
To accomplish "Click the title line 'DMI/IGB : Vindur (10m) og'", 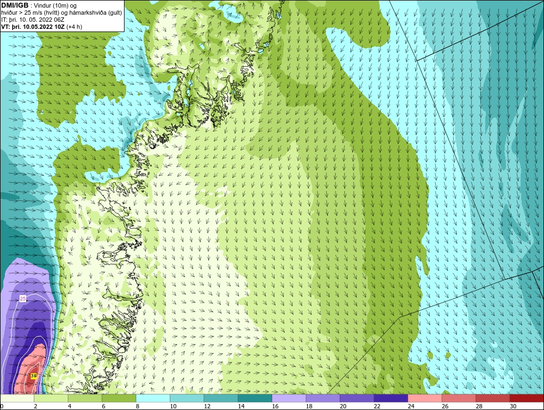I will click(x=39, y=5).
